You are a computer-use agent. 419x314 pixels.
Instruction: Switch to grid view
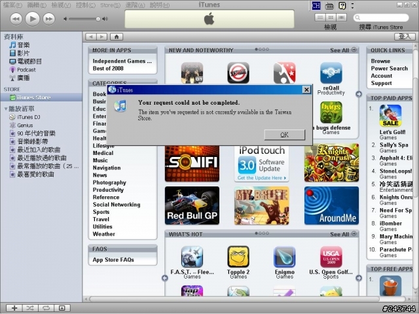pos(331,18)
